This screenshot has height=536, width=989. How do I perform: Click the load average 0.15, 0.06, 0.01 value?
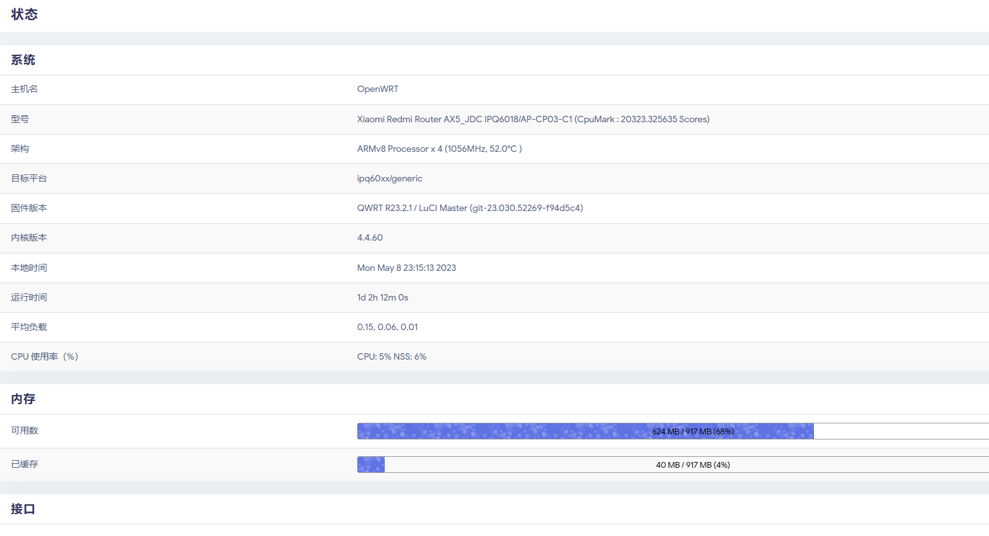pyautogui.click(x=387, y=327)
